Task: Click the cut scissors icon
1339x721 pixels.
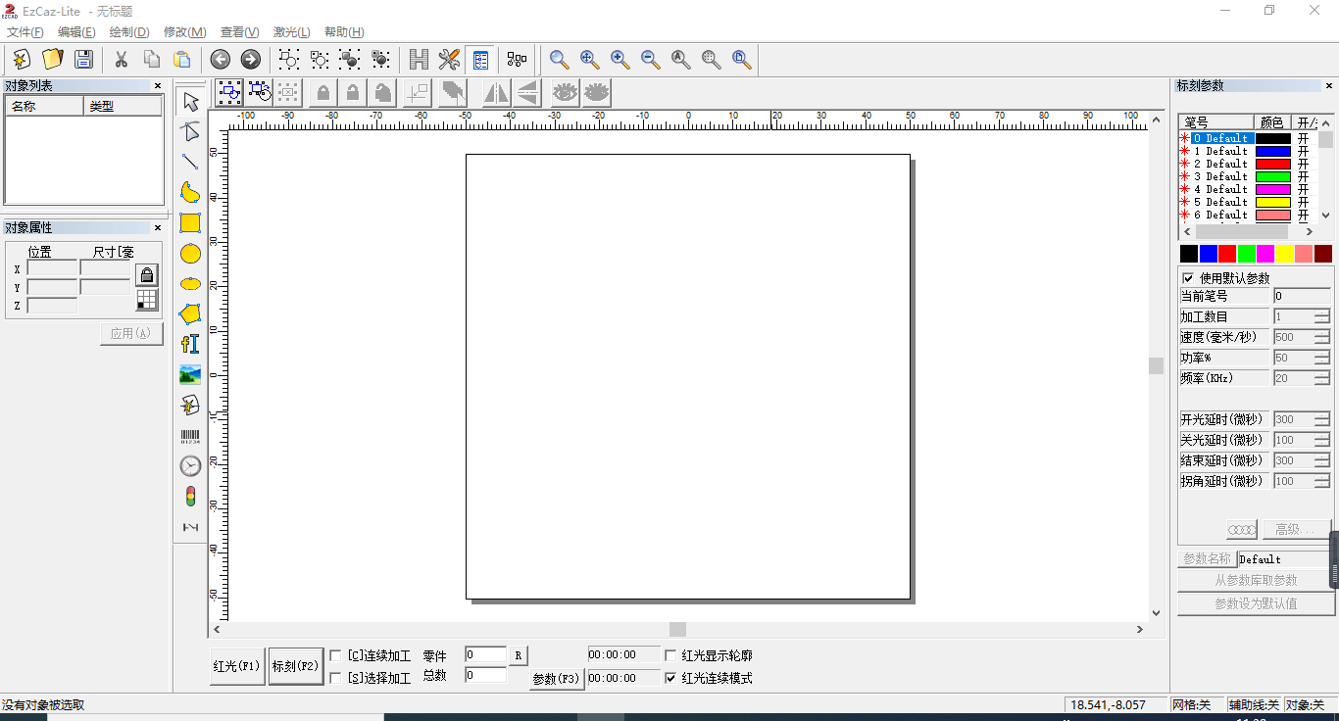Action: tap(122, 60)
